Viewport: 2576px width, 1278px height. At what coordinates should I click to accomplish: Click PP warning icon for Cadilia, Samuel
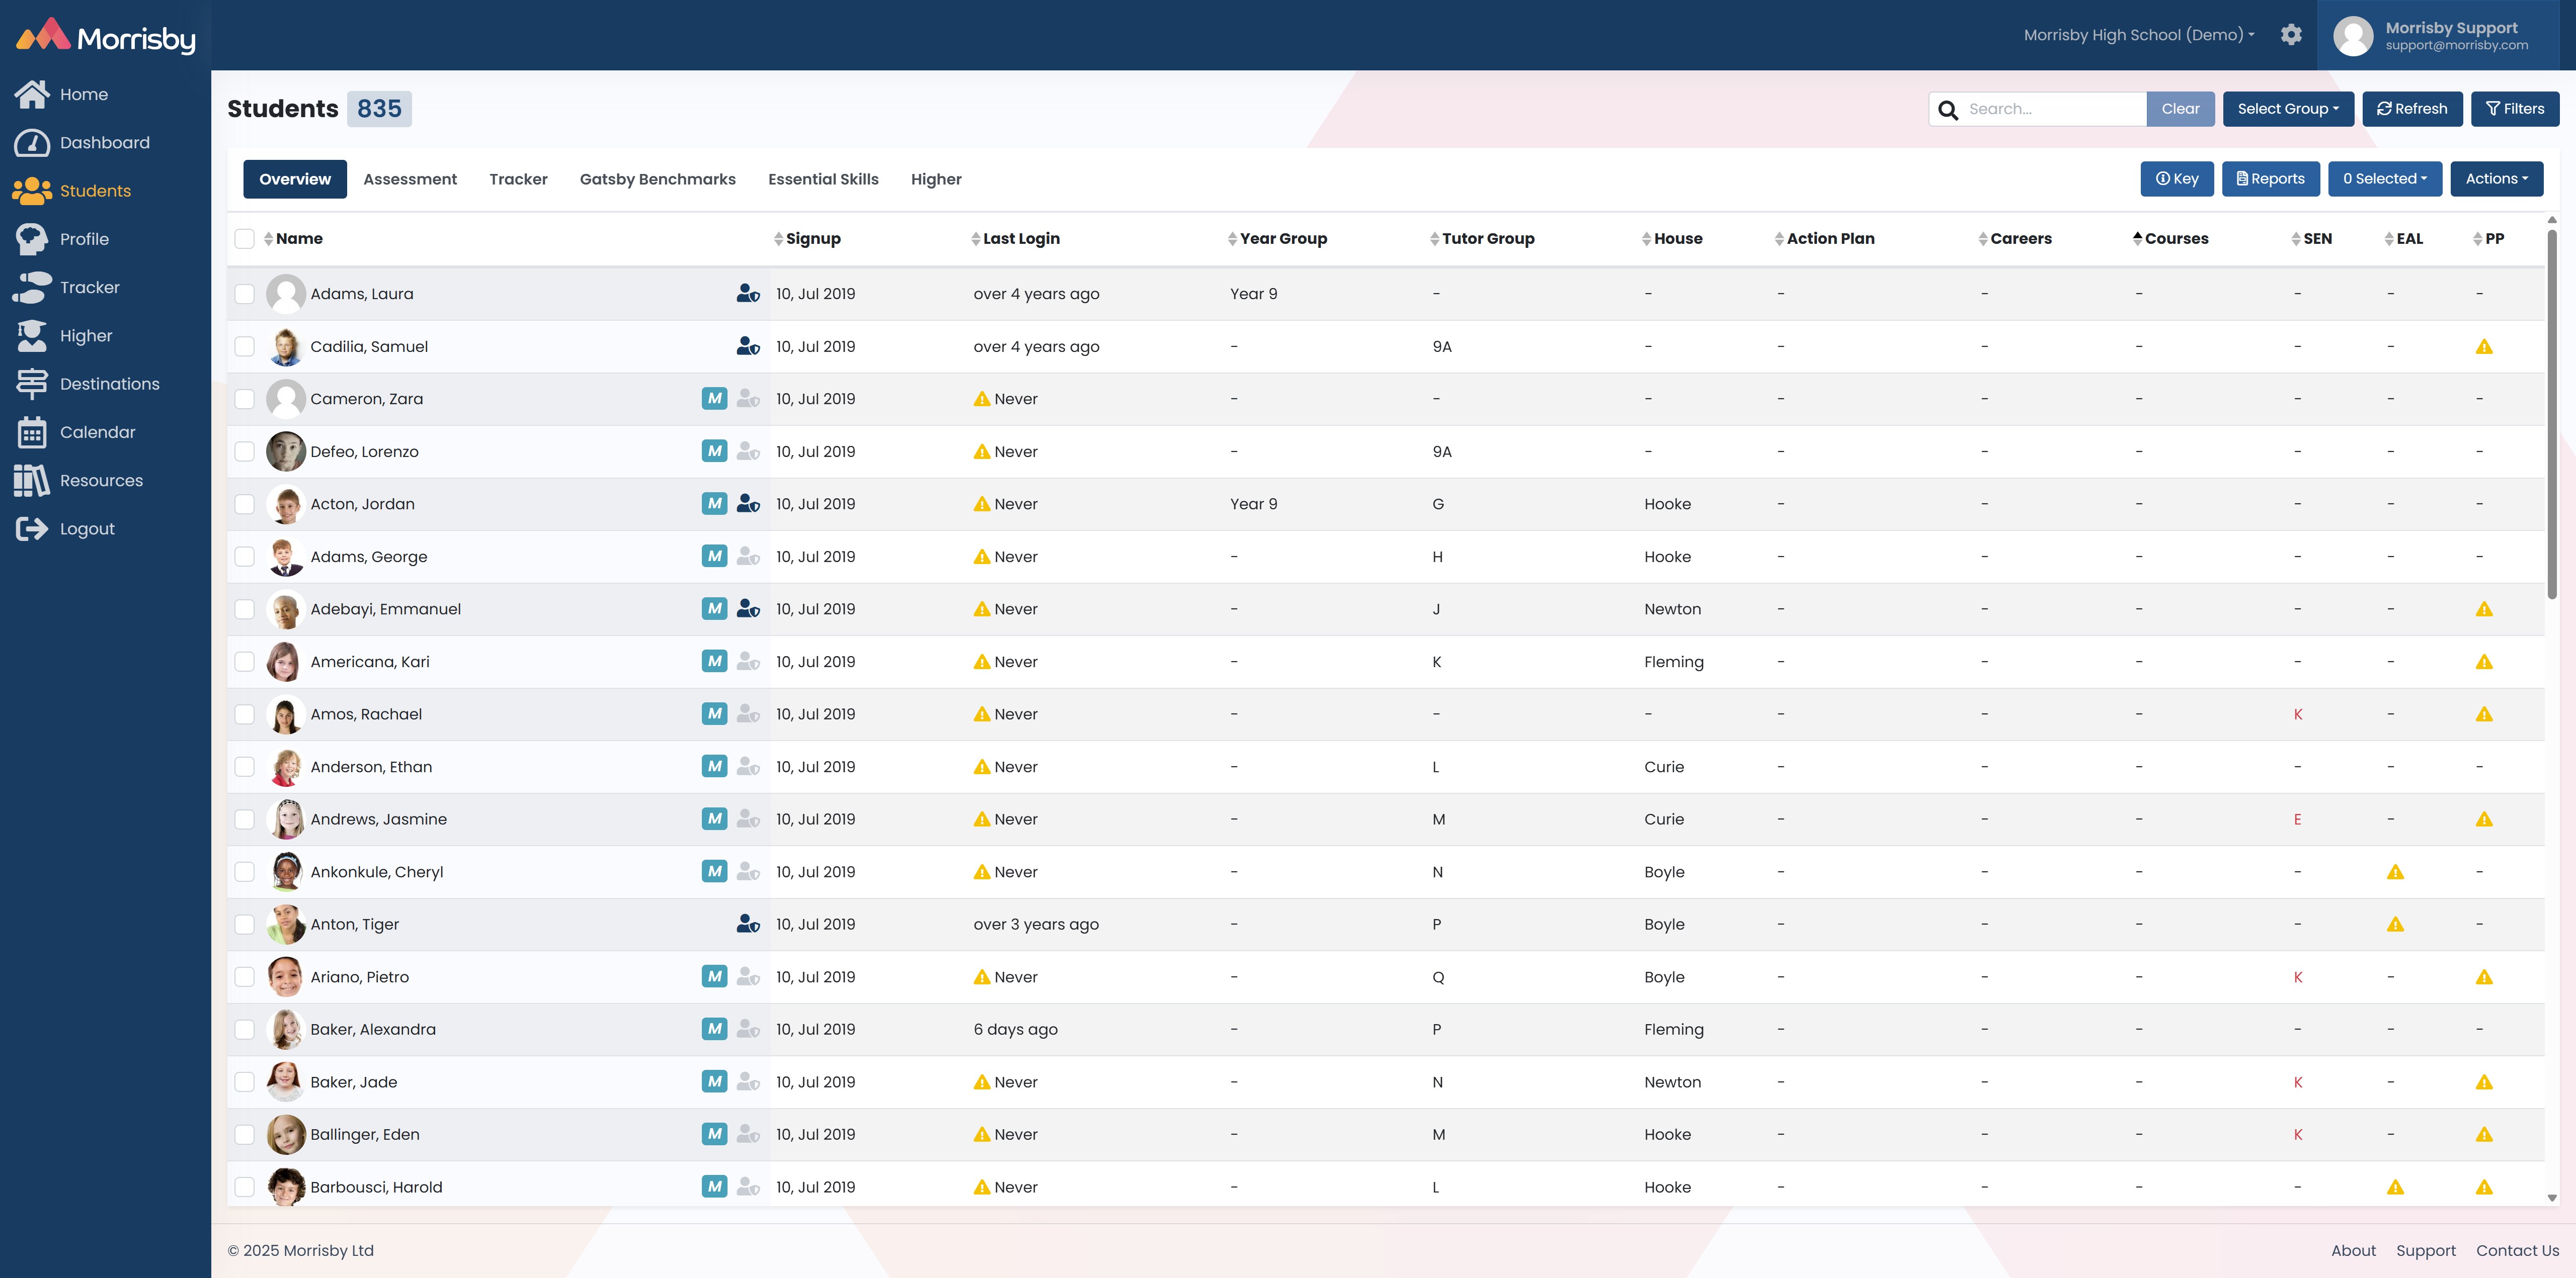(2484, 347)
